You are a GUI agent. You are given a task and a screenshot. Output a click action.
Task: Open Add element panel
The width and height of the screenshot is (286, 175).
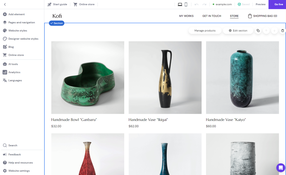(16, 14)
